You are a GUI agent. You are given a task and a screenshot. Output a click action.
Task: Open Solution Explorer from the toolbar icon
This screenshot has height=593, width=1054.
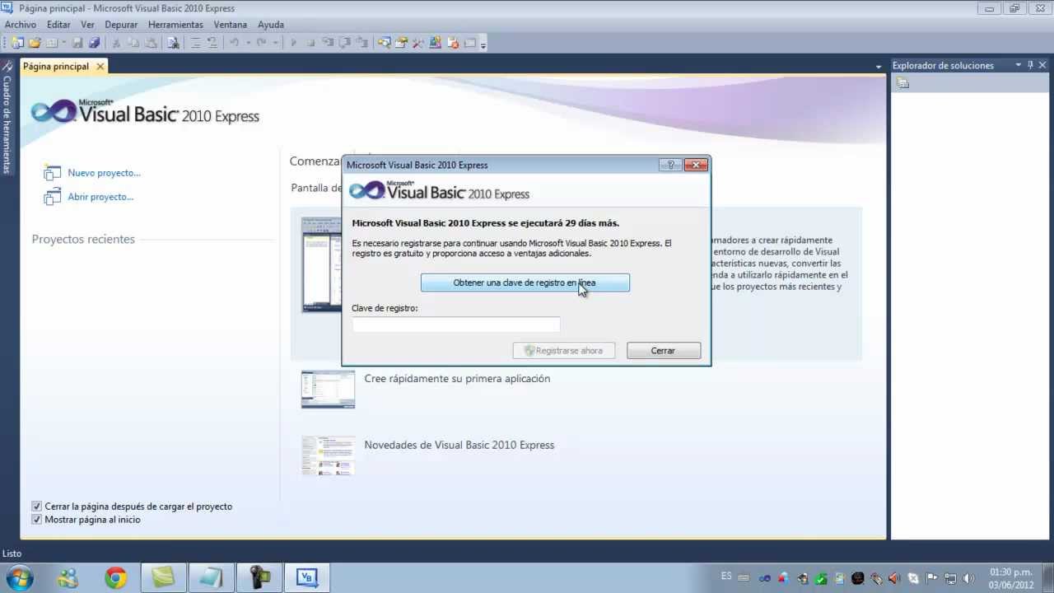click(384, 42)
